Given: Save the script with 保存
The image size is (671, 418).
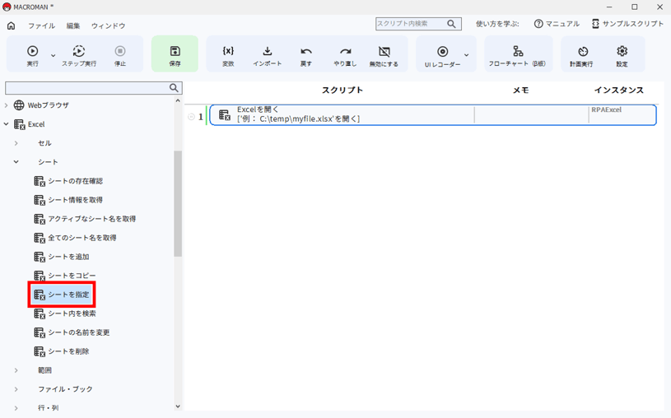Looking at the screenshot, I should coord(175,54).
